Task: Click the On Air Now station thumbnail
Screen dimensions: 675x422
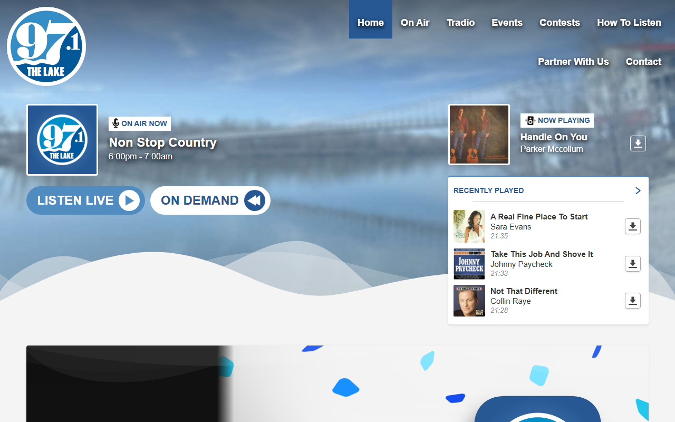Action: coord(62,140)
